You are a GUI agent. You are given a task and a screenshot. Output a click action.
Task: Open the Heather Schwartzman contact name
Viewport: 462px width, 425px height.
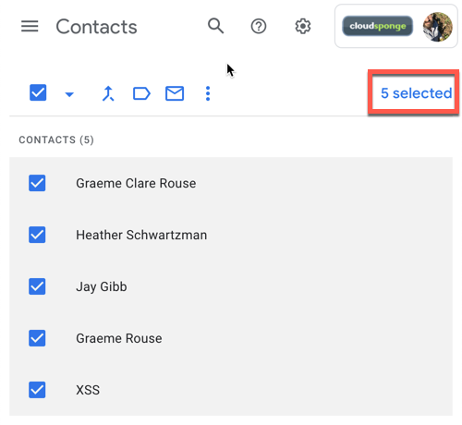pos(141,235)
